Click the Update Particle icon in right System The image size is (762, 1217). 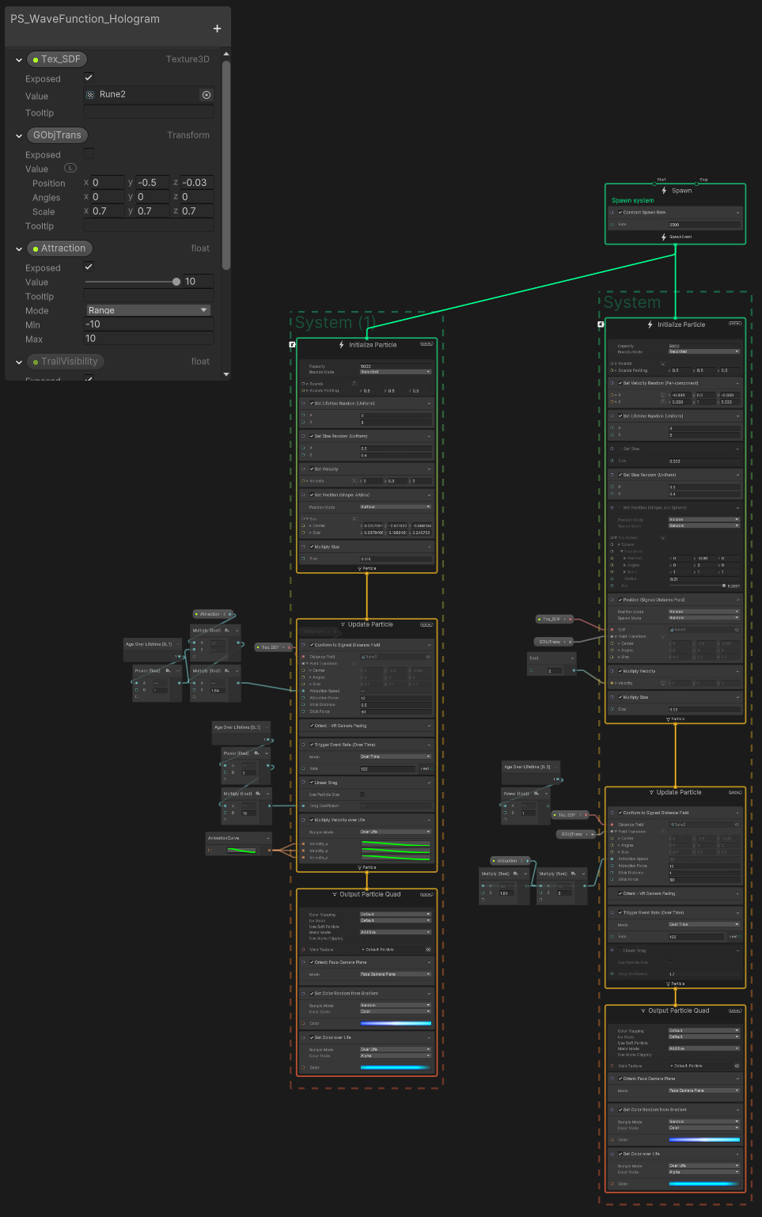[x=651, y=792]
